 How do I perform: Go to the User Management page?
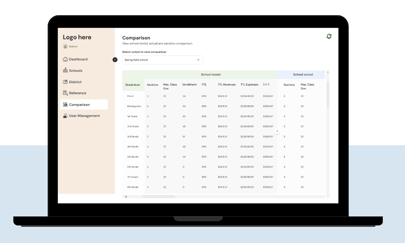pos(84,116)
